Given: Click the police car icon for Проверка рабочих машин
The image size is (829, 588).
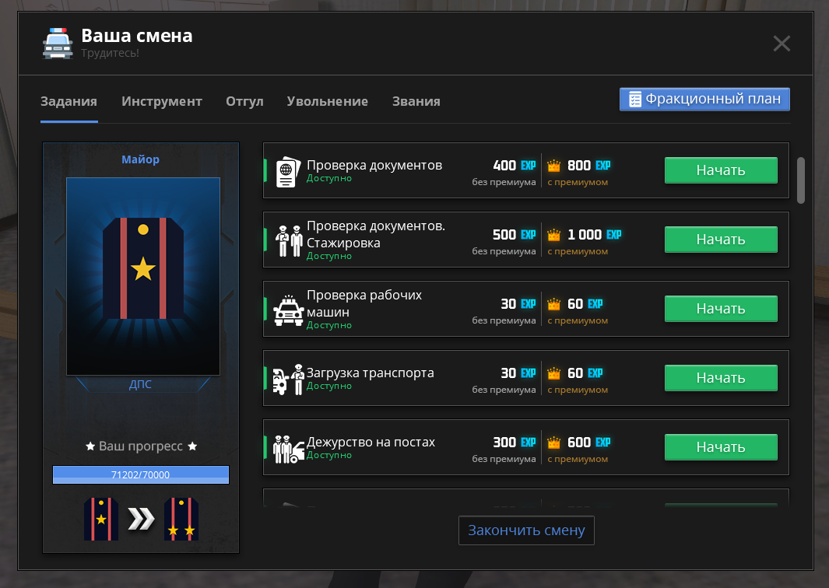Looking at the screenshot, I should pyautogui.click(x=289, y=310).
